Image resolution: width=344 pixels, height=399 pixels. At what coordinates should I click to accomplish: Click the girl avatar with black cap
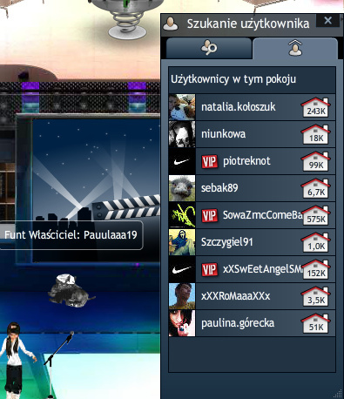(15, 360)
